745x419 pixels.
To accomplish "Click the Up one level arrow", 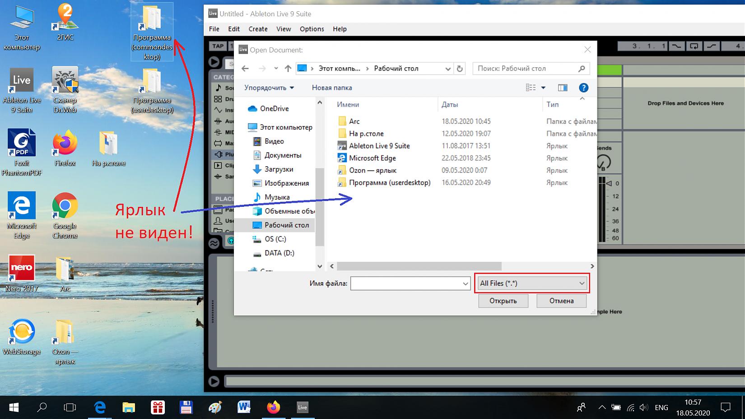I will click(288, 69).
